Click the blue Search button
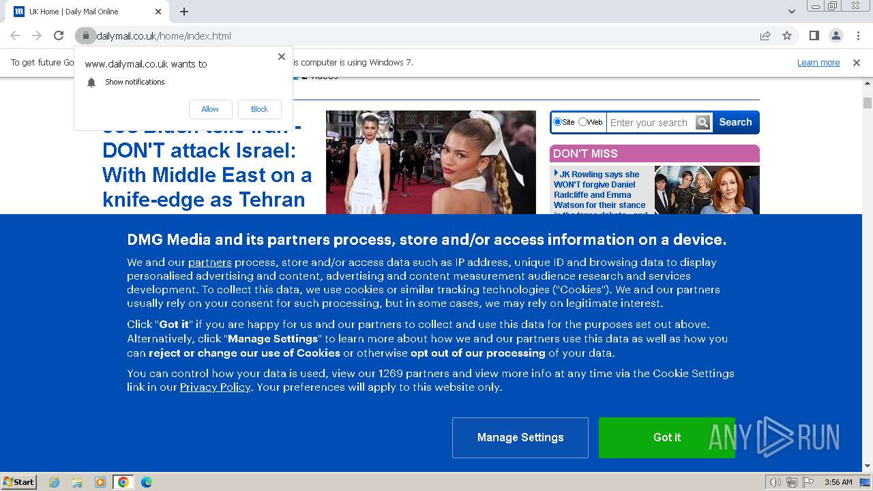Viewport: 873px width, 491px height. point(735,123)
